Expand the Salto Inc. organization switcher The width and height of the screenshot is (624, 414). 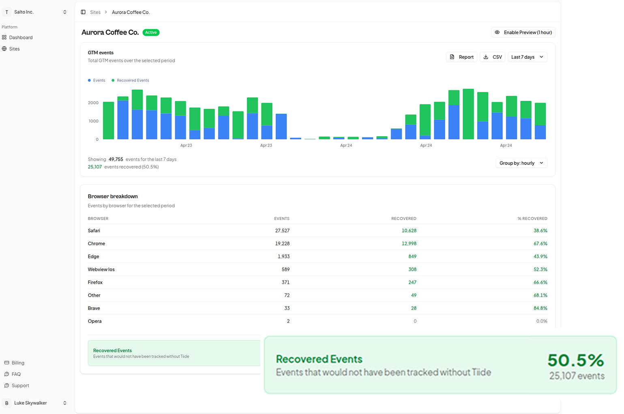click(65, 12)
